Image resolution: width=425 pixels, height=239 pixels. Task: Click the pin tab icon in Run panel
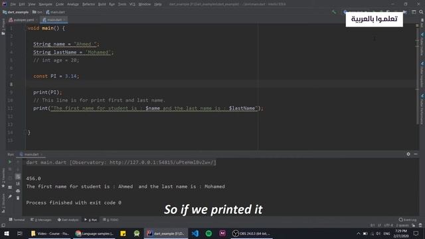click(10, 197)
